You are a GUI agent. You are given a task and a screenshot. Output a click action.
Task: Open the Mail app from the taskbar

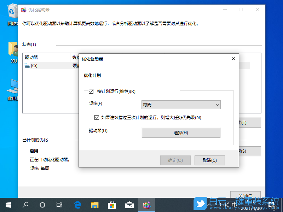(x=129, y=205)
